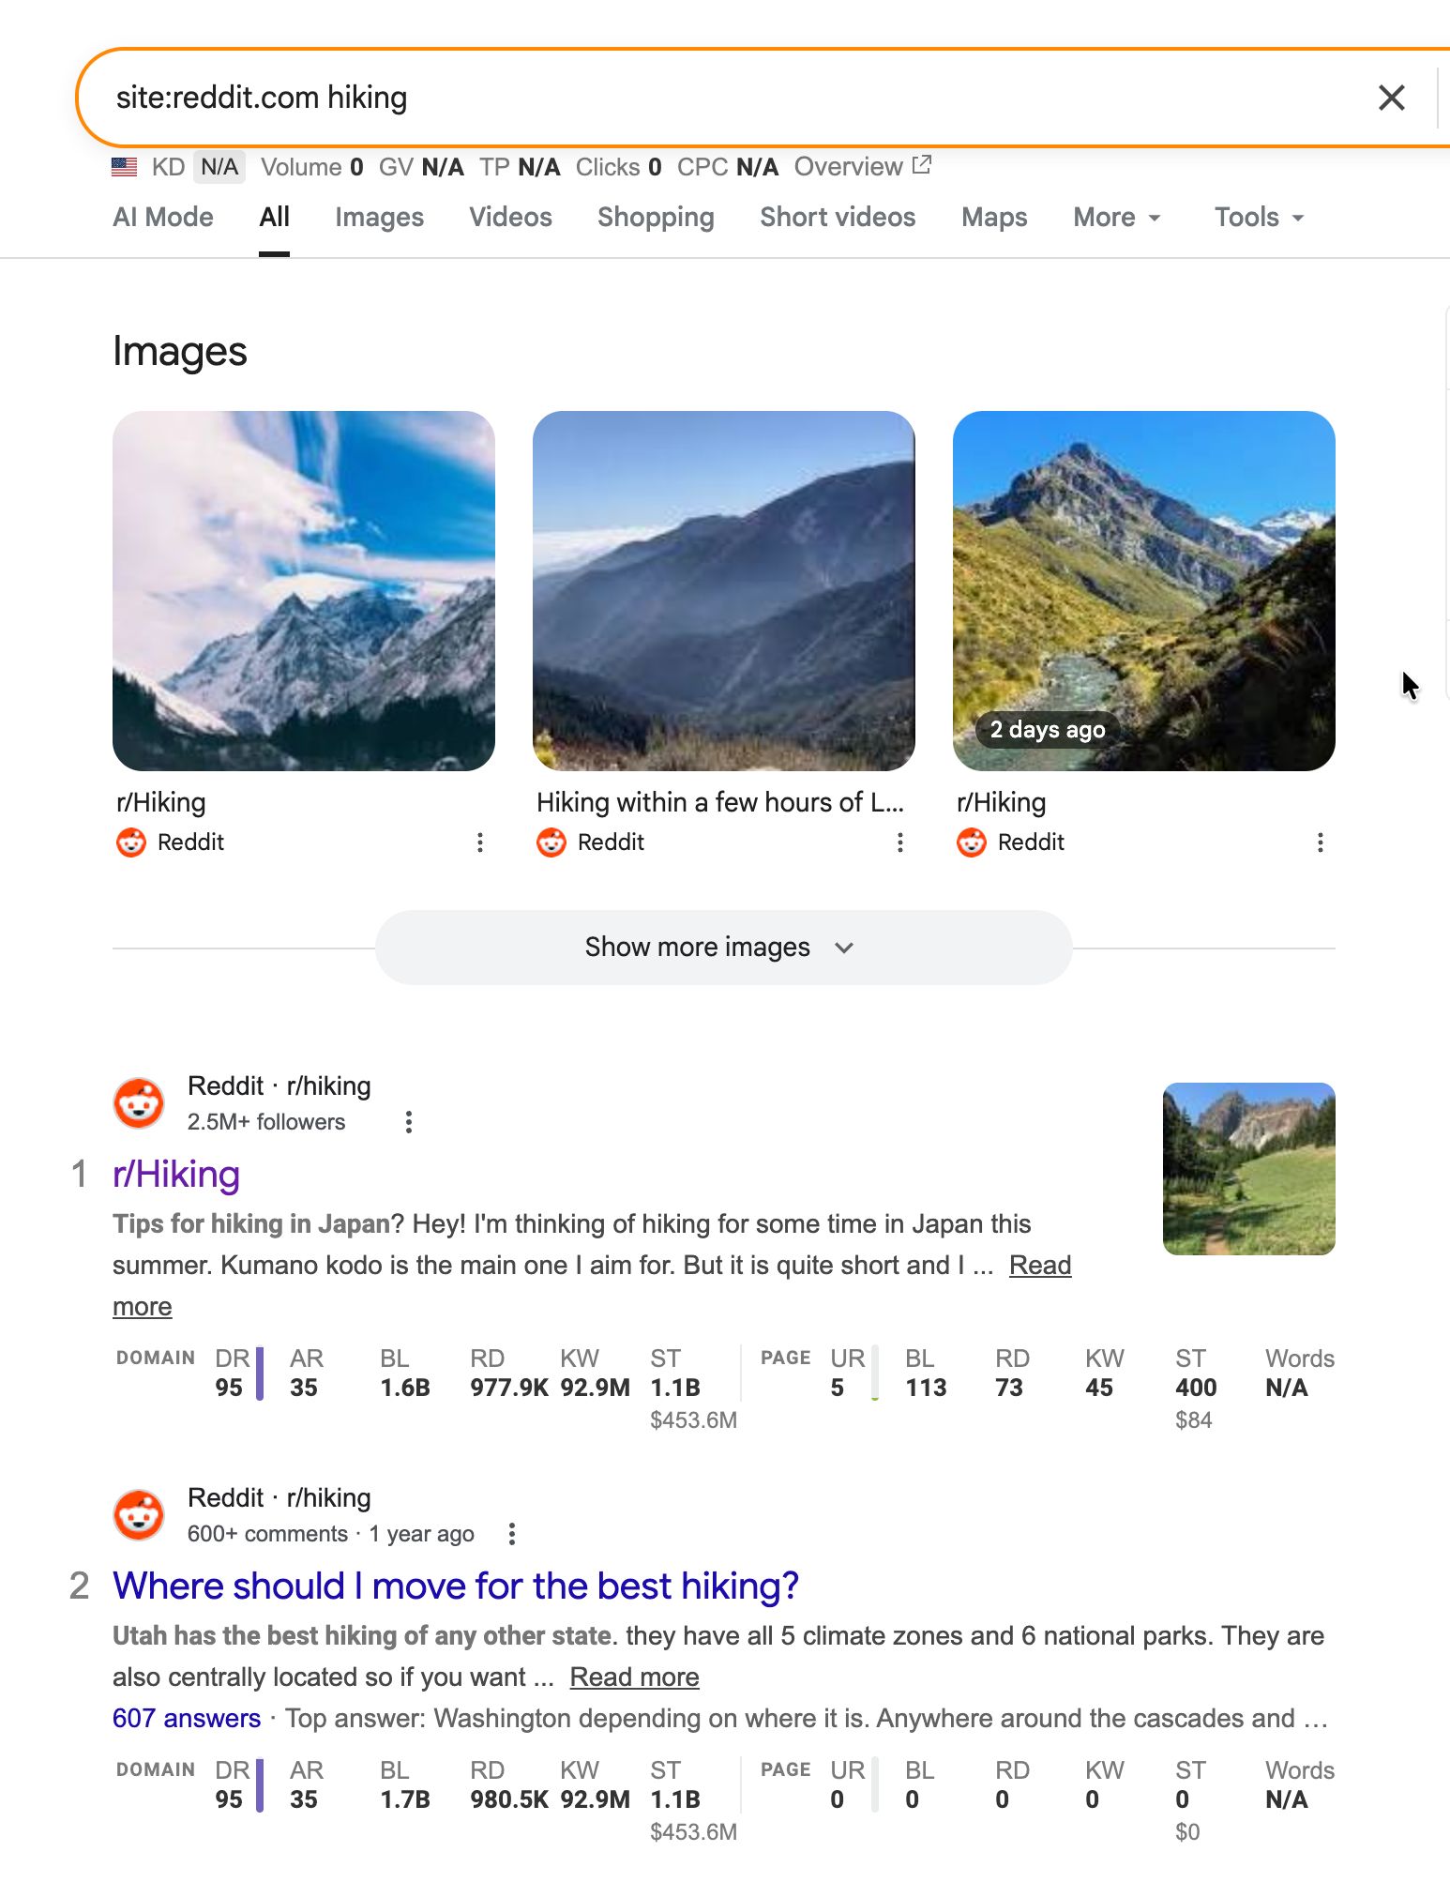Click the Reddit logo of first search result
Screen dimensions: 1450x1882
139,1102
